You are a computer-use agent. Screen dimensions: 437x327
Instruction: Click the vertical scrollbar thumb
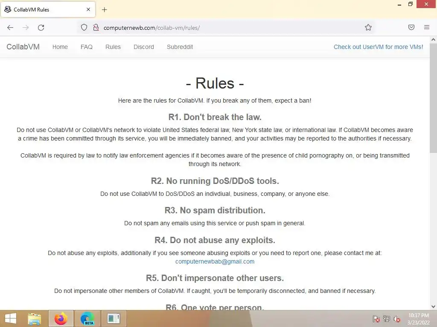[x=433, y=98]
